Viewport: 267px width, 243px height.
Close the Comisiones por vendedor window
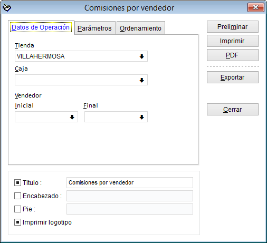256,7
